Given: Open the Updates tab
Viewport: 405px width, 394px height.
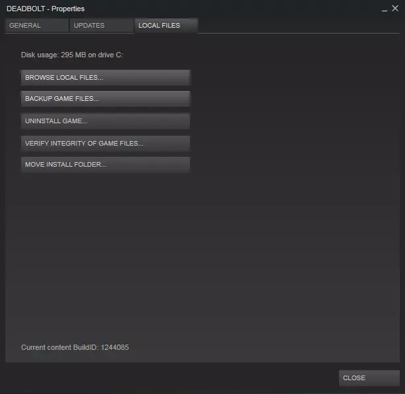Looking at the screenshot, I should (102, 25).
